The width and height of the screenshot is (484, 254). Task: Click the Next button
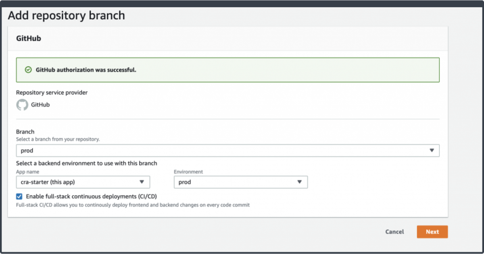pos(432,232)
